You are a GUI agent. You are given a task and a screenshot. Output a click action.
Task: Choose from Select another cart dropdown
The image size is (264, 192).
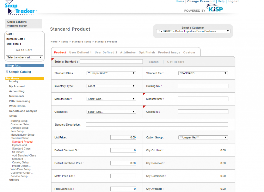(x=24, y=57)
